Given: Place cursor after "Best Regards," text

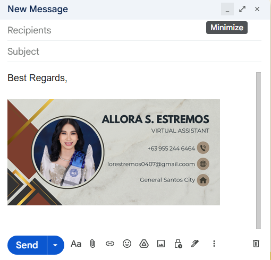Looking at the screenshot, I should click(67, 78).
